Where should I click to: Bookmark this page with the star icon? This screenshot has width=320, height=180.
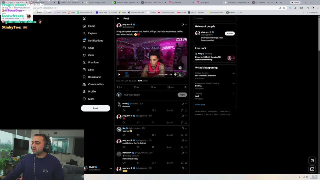(x=284, y=8)
